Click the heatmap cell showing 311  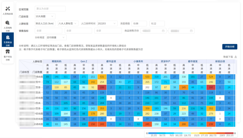point(66,77)
